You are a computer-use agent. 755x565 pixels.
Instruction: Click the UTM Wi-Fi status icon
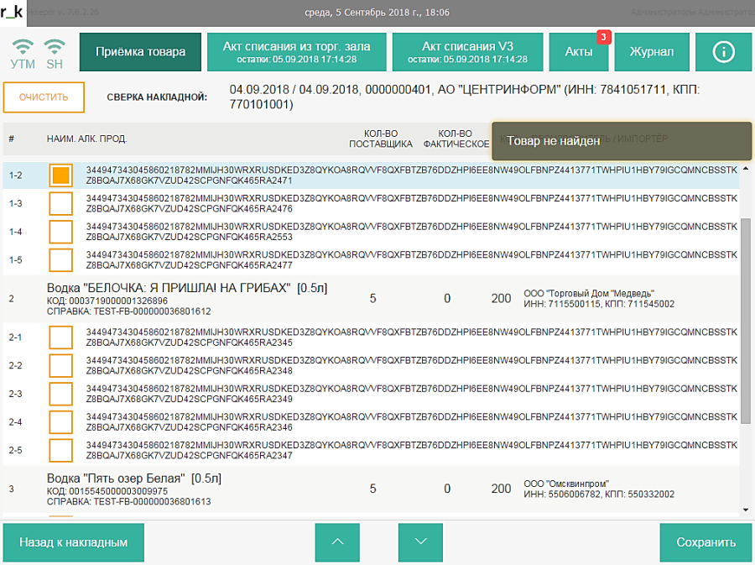[x=23, y=47]
